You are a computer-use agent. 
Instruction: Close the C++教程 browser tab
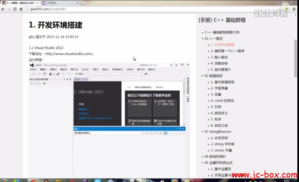[x=37, y=3]
